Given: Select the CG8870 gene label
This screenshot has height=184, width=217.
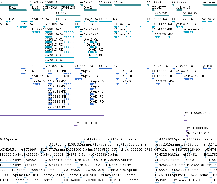Looking at the screenshot, I should point(62,13).
